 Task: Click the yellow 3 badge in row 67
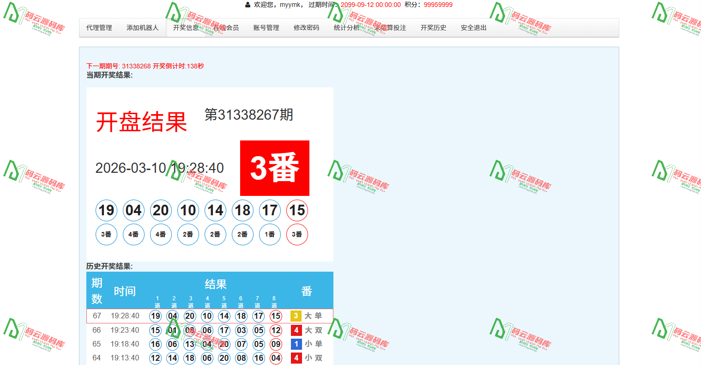pyautogui.click(x=296, y=316)
